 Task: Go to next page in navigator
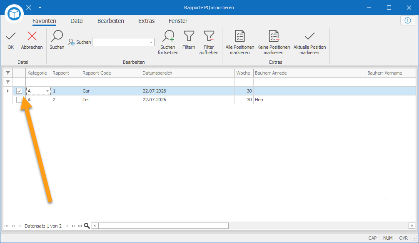pyautogui.click(x=73, y=226)
